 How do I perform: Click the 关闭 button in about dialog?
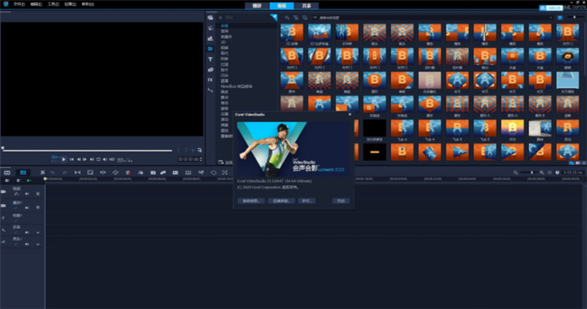(340, 201)
